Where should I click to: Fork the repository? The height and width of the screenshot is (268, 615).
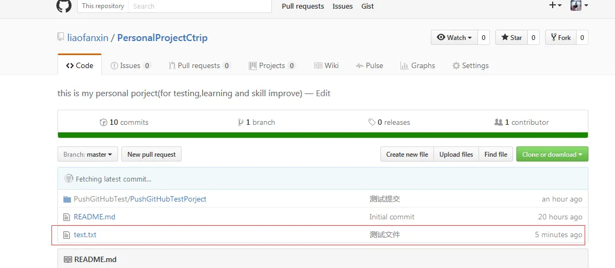(560, 38)
